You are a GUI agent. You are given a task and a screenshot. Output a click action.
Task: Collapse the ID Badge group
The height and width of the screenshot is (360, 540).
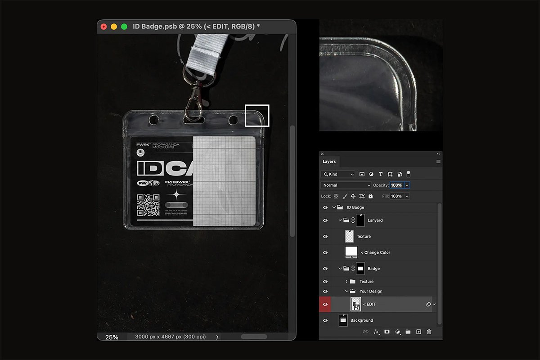pos(334,207)
